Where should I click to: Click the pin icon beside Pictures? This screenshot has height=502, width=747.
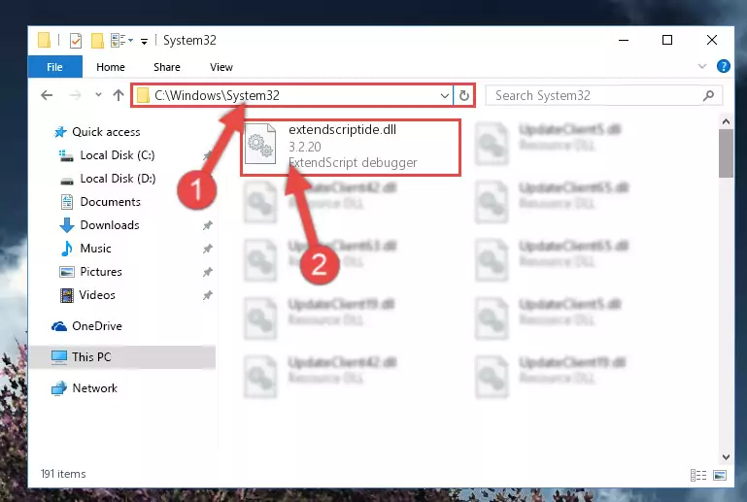pos(207,272)
